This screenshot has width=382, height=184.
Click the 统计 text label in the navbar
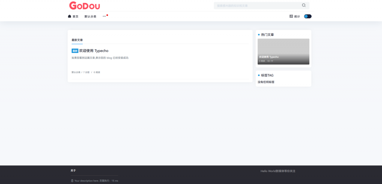(297, 16)
